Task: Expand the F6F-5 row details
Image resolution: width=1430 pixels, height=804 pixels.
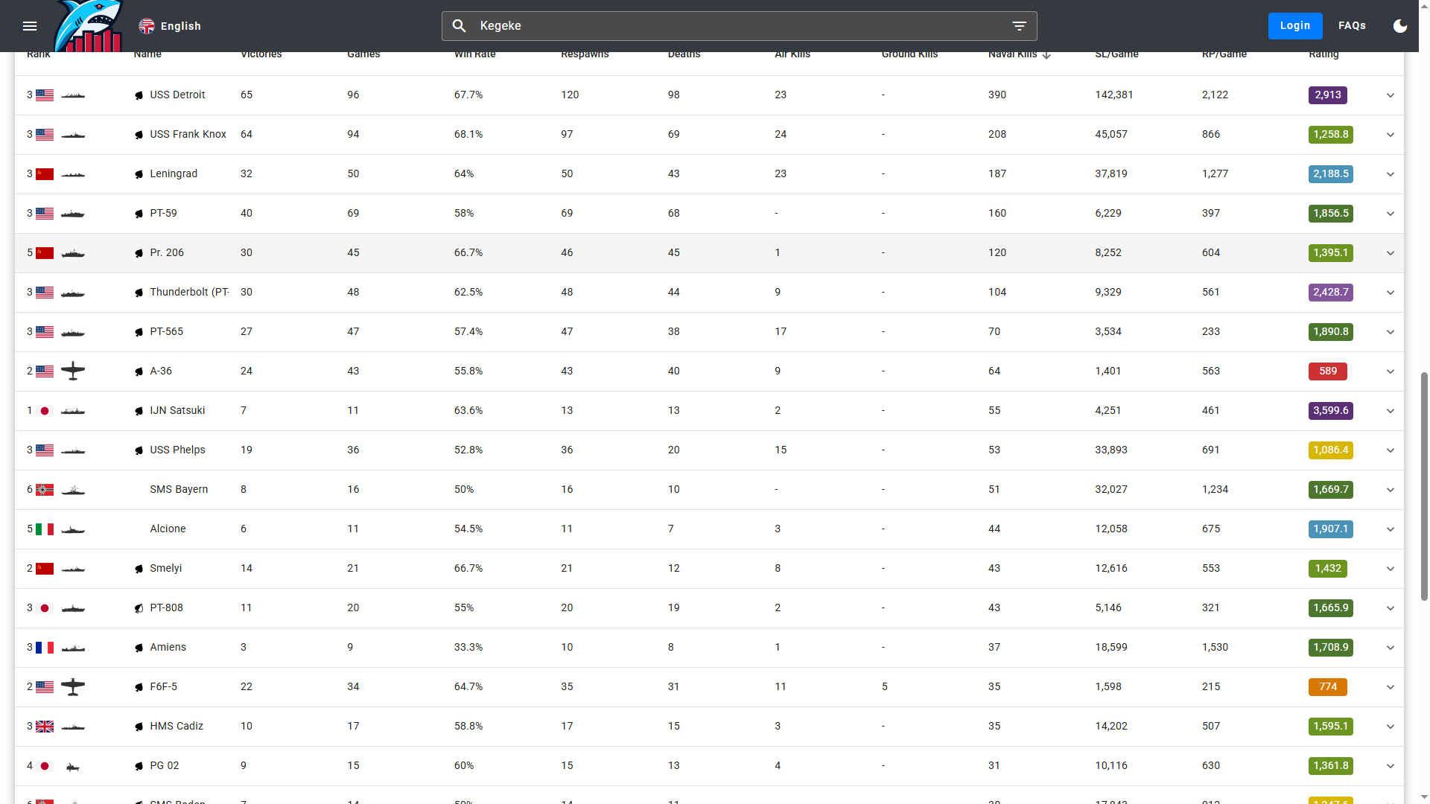Action: (x=1390, y=687)
